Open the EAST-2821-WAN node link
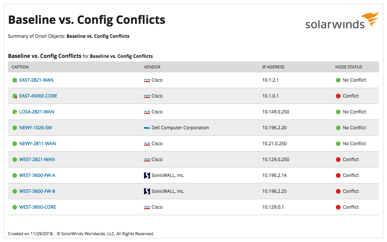The height and width of the screenshot is (242, 387). [x=36, y=80]
